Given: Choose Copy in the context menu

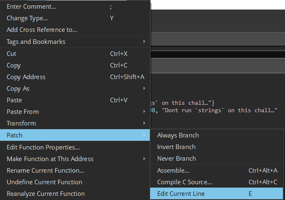Looking at the screenshot, I should click(14, 65).
